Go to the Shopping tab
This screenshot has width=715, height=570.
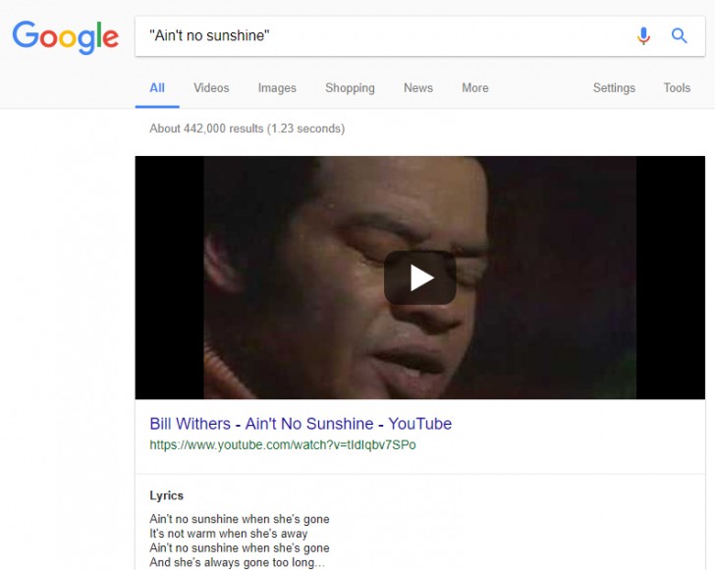coord(350,88)
